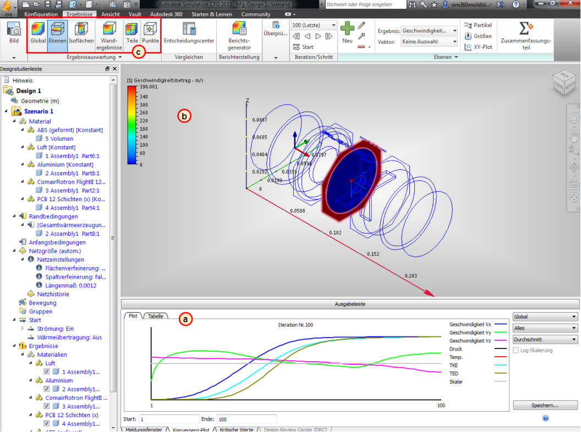Image resolution: width=581 pixels, height=432 pixels.
Task: Toggle checkbox for Aluminium 2 Assembly1 result
Action: [46, 389]
